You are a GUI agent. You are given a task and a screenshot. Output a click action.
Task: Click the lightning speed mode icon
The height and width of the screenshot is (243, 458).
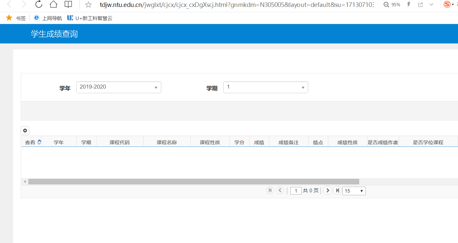pos(409,5)
